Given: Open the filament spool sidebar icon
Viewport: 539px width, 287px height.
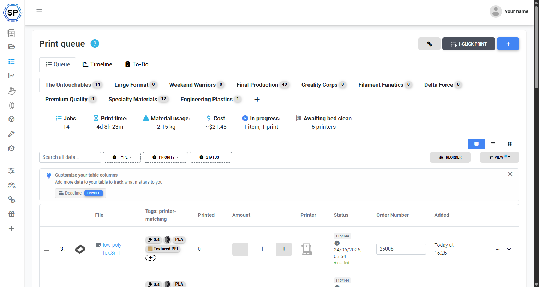Looking at the screenshot, I should click(11, 105).
